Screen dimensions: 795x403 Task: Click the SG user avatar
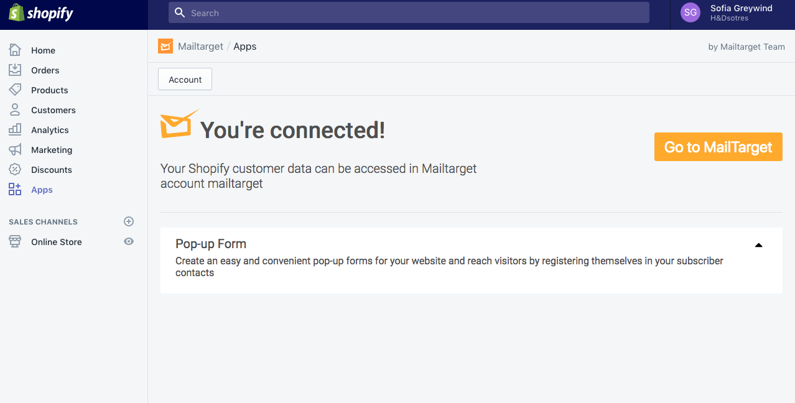point(690,12)
